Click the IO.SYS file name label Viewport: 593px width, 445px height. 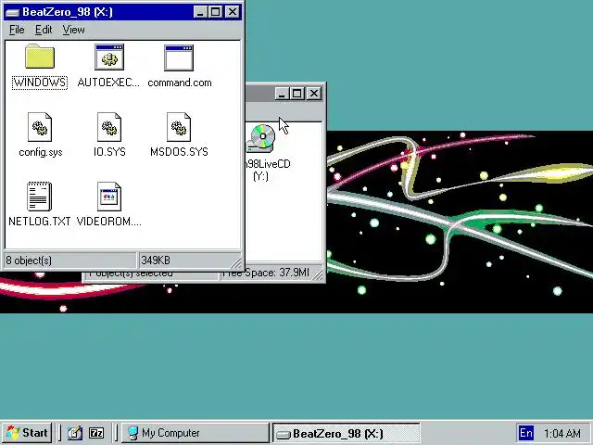pyautogui.click(x=109, y=152)
